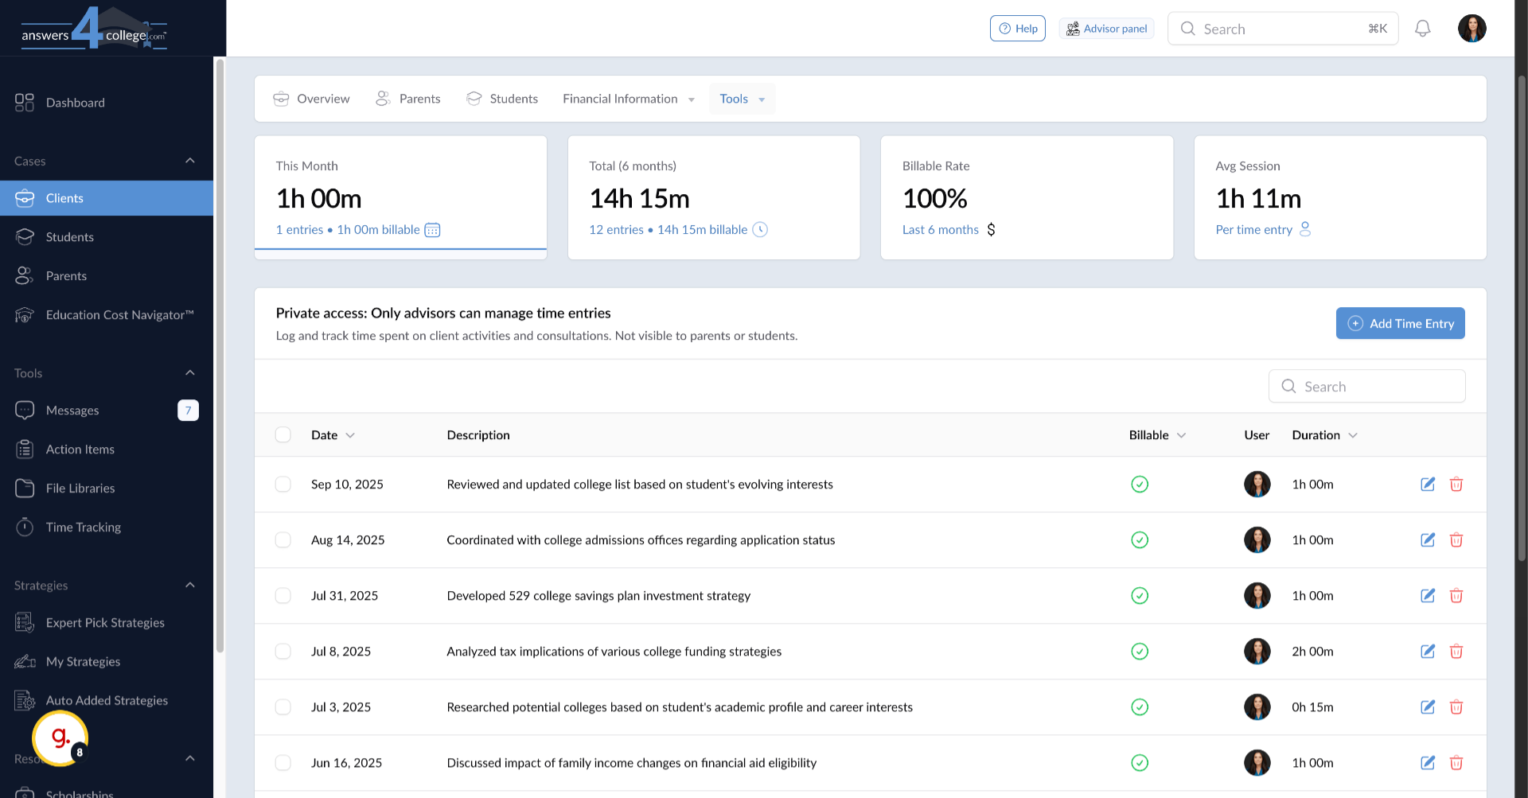Select the Messages icon in the sidebar
The image size is (1528, 798).
[25, 410]
